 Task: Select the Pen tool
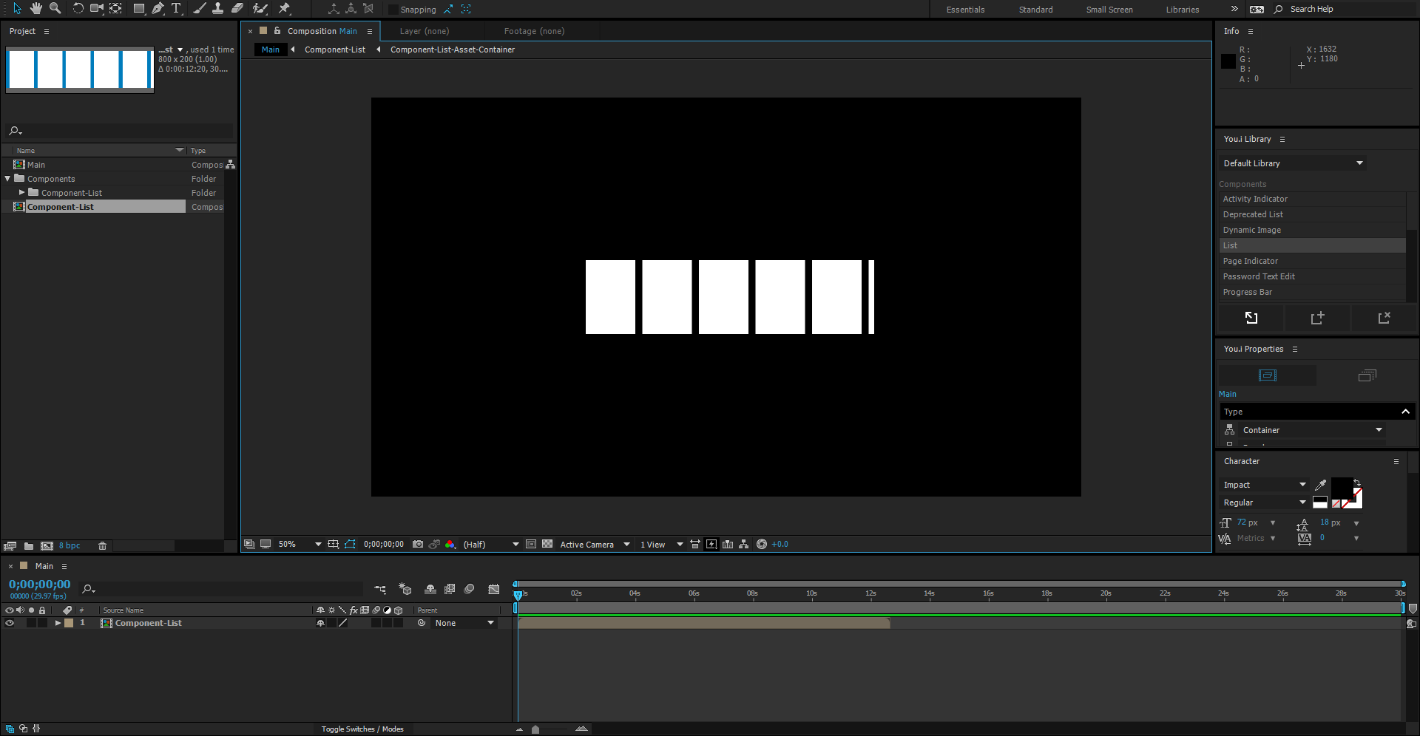(x=158, y=9)
